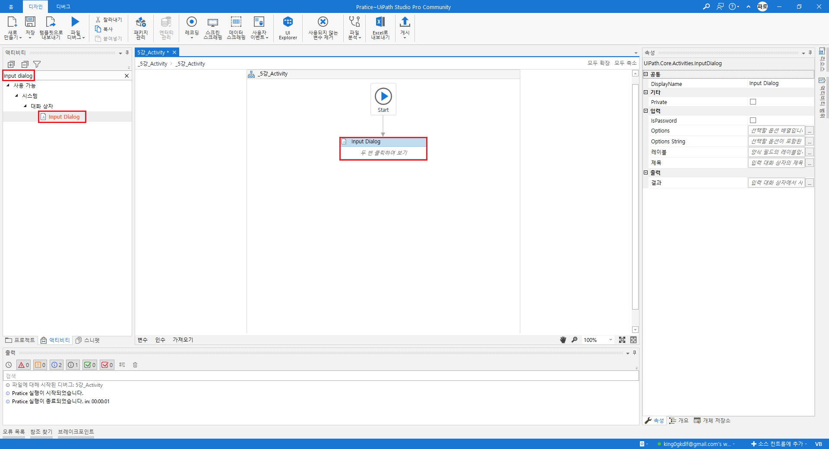
Task: Open the 가져오기 panel
Action: pyautogui.click(x=183, y=340)
